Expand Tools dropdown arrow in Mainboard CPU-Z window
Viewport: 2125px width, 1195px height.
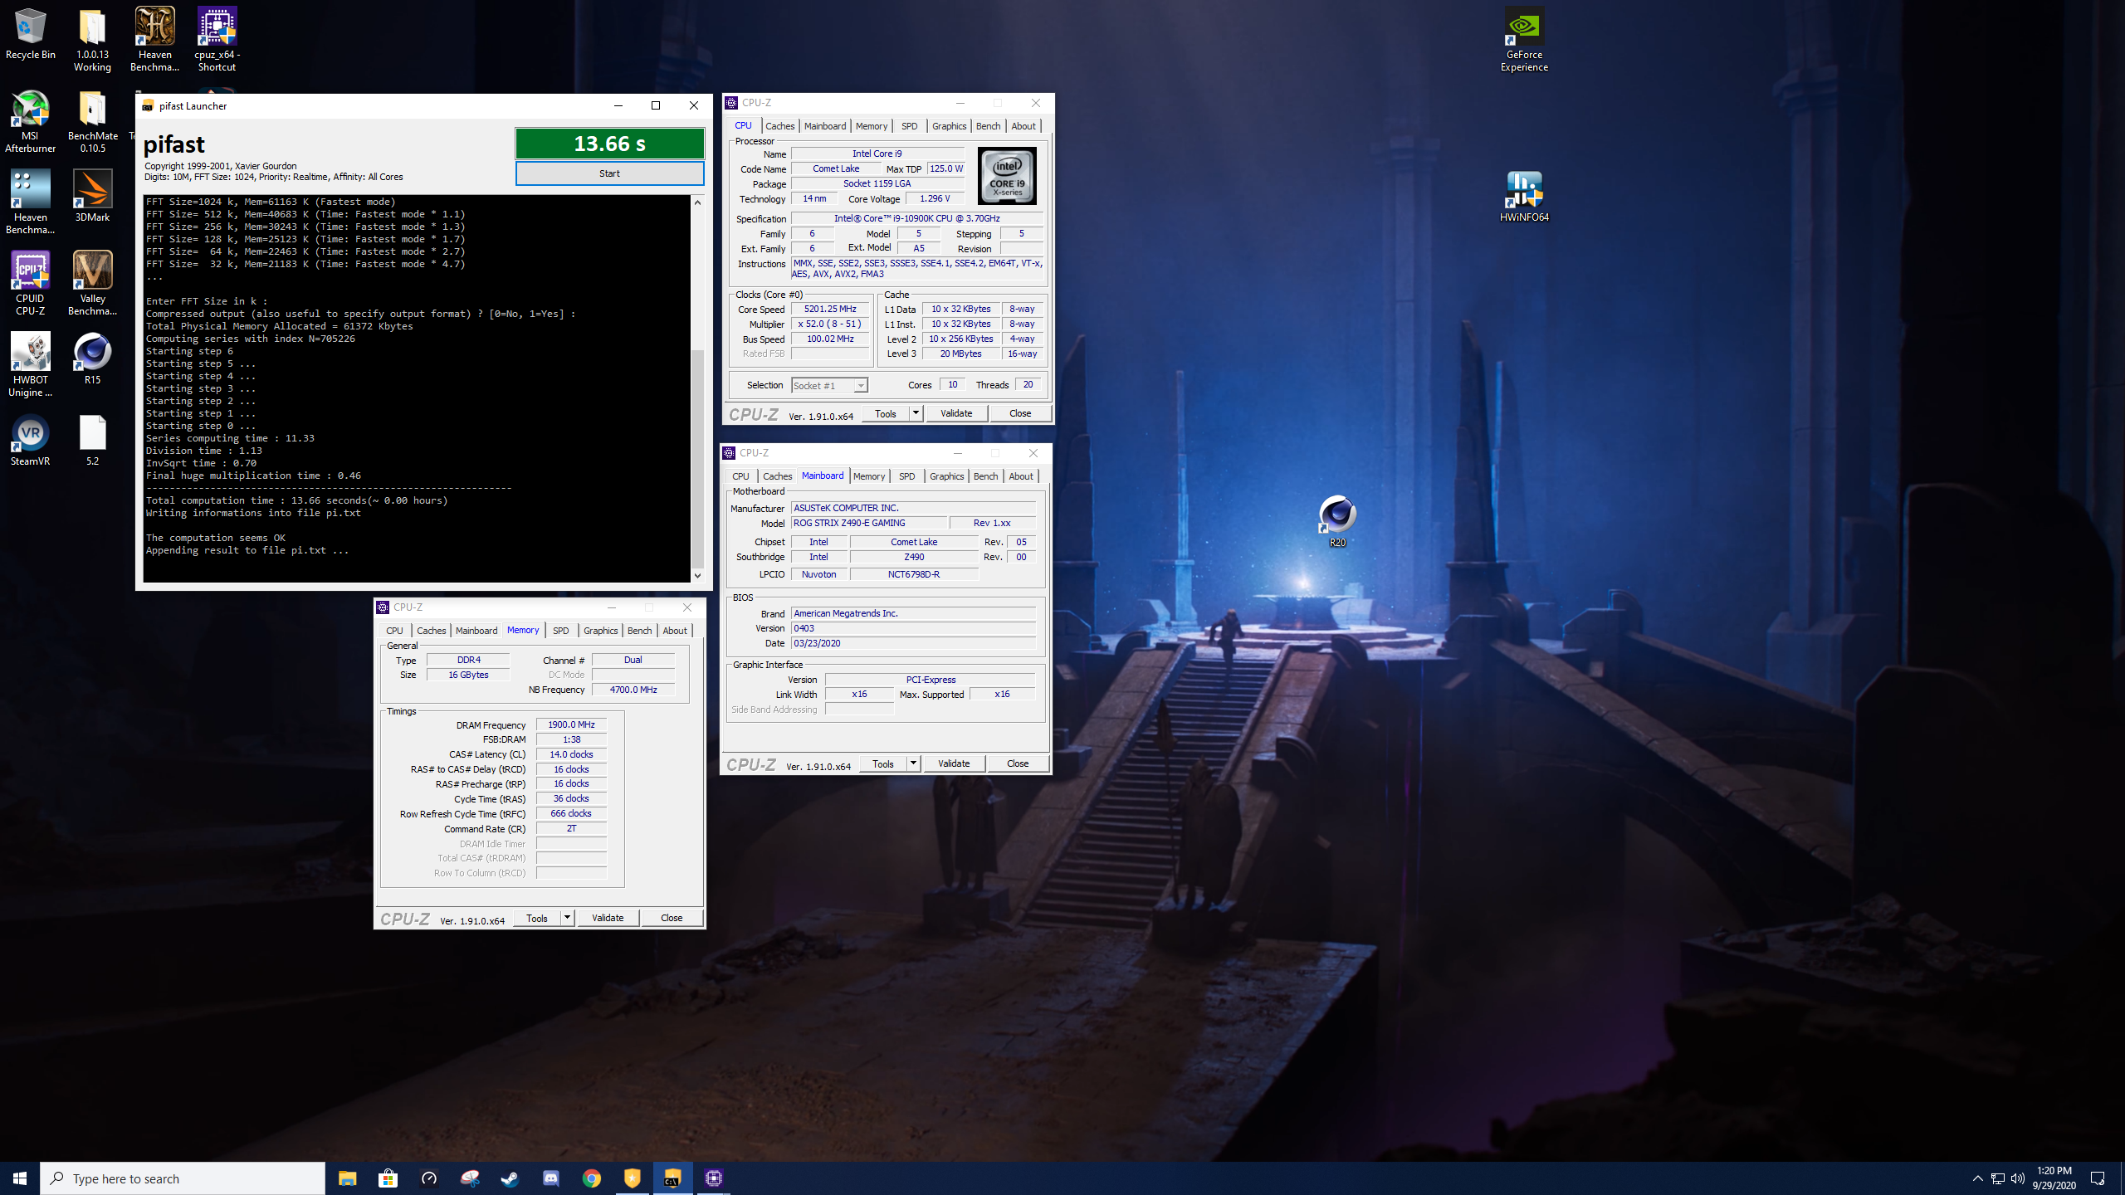[x=913, y=763]
